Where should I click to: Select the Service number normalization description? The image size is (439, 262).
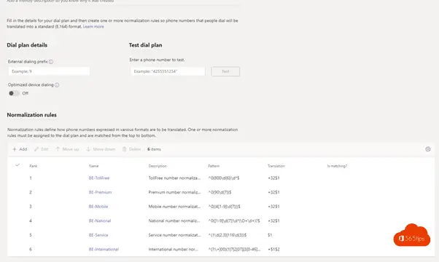coord(174,235)
